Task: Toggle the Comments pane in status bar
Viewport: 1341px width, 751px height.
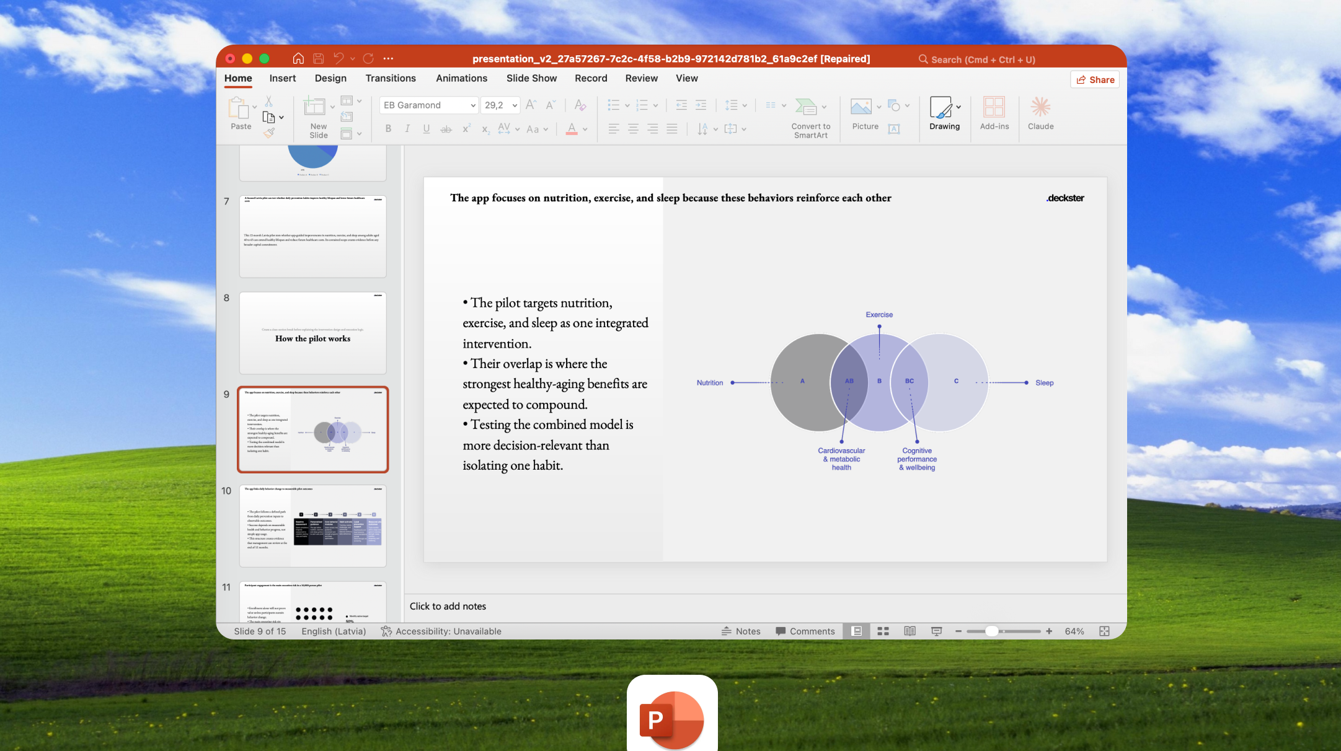Action: click(x=805, y=631)
